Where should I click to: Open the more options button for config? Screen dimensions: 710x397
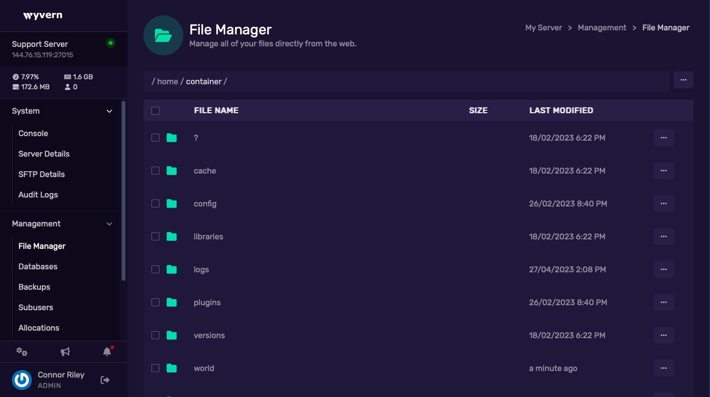pyautogui.click(x=664, y=203)
